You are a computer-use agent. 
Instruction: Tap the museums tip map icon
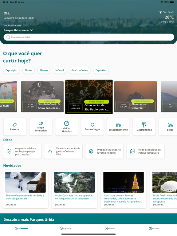point(132,151)
